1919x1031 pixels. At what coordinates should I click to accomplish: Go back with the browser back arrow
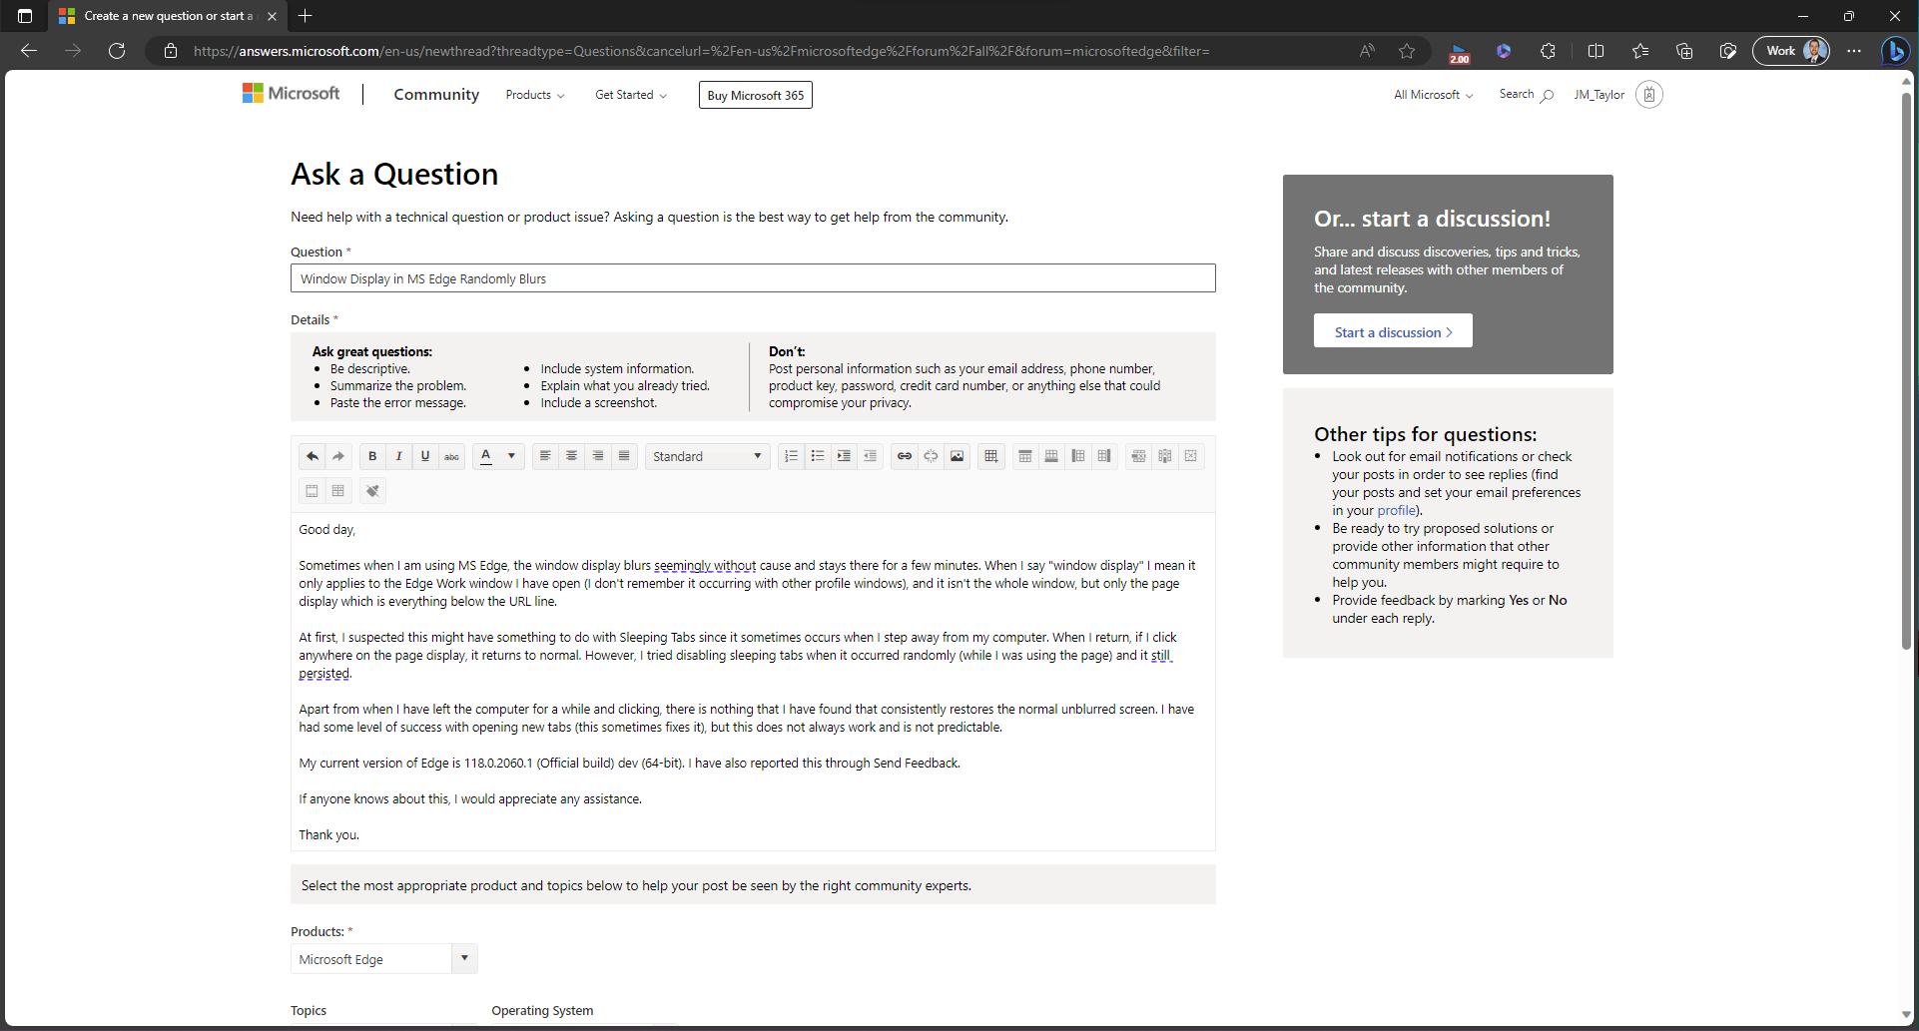(x=29, y=51)
